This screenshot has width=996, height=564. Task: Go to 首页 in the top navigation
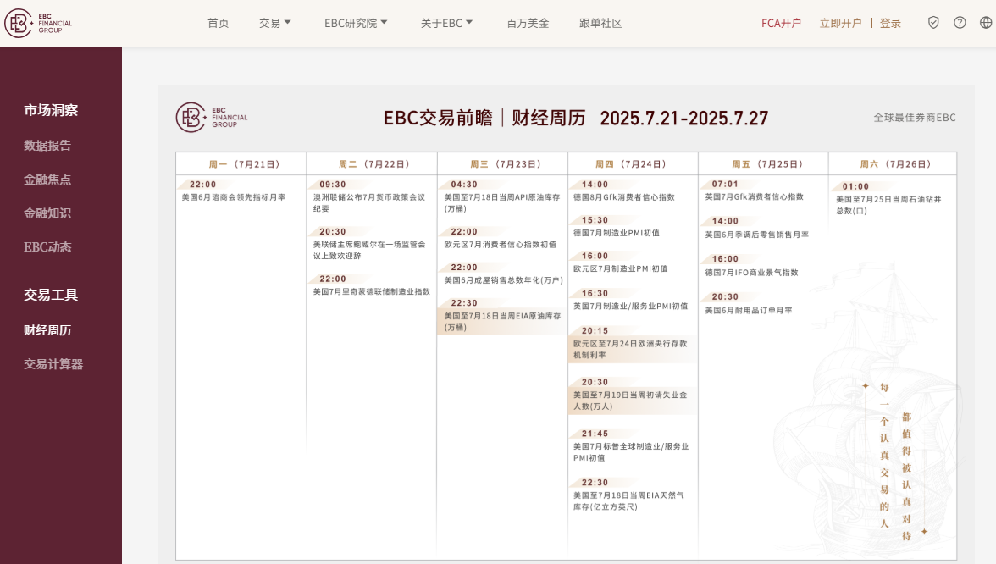click(218, 24)
